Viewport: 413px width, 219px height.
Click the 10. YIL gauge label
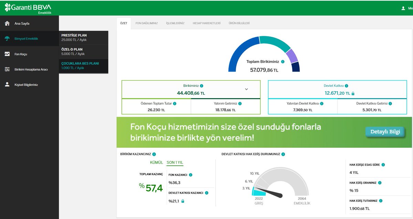point(255,173)
